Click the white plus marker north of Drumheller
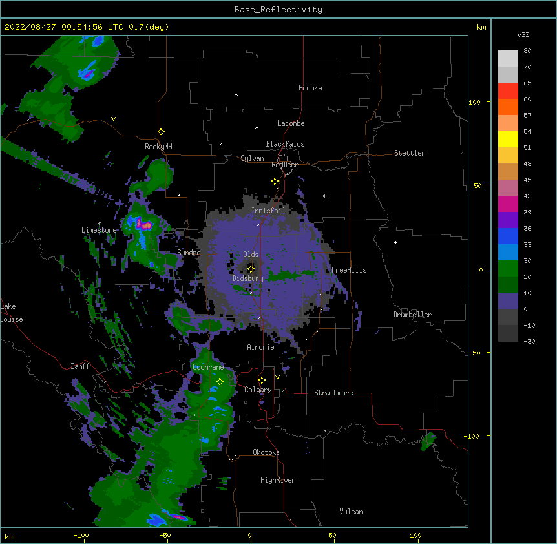This screenshot has height=544, width=557. [395, 242]
